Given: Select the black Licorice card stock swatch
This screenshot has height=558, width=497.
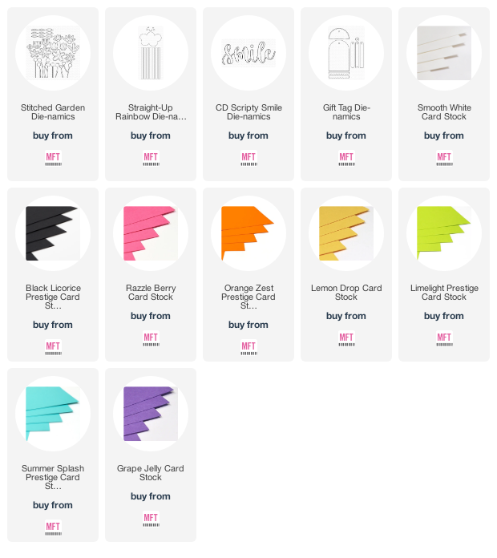Looking at the screenshot, I should pos(53,233).
